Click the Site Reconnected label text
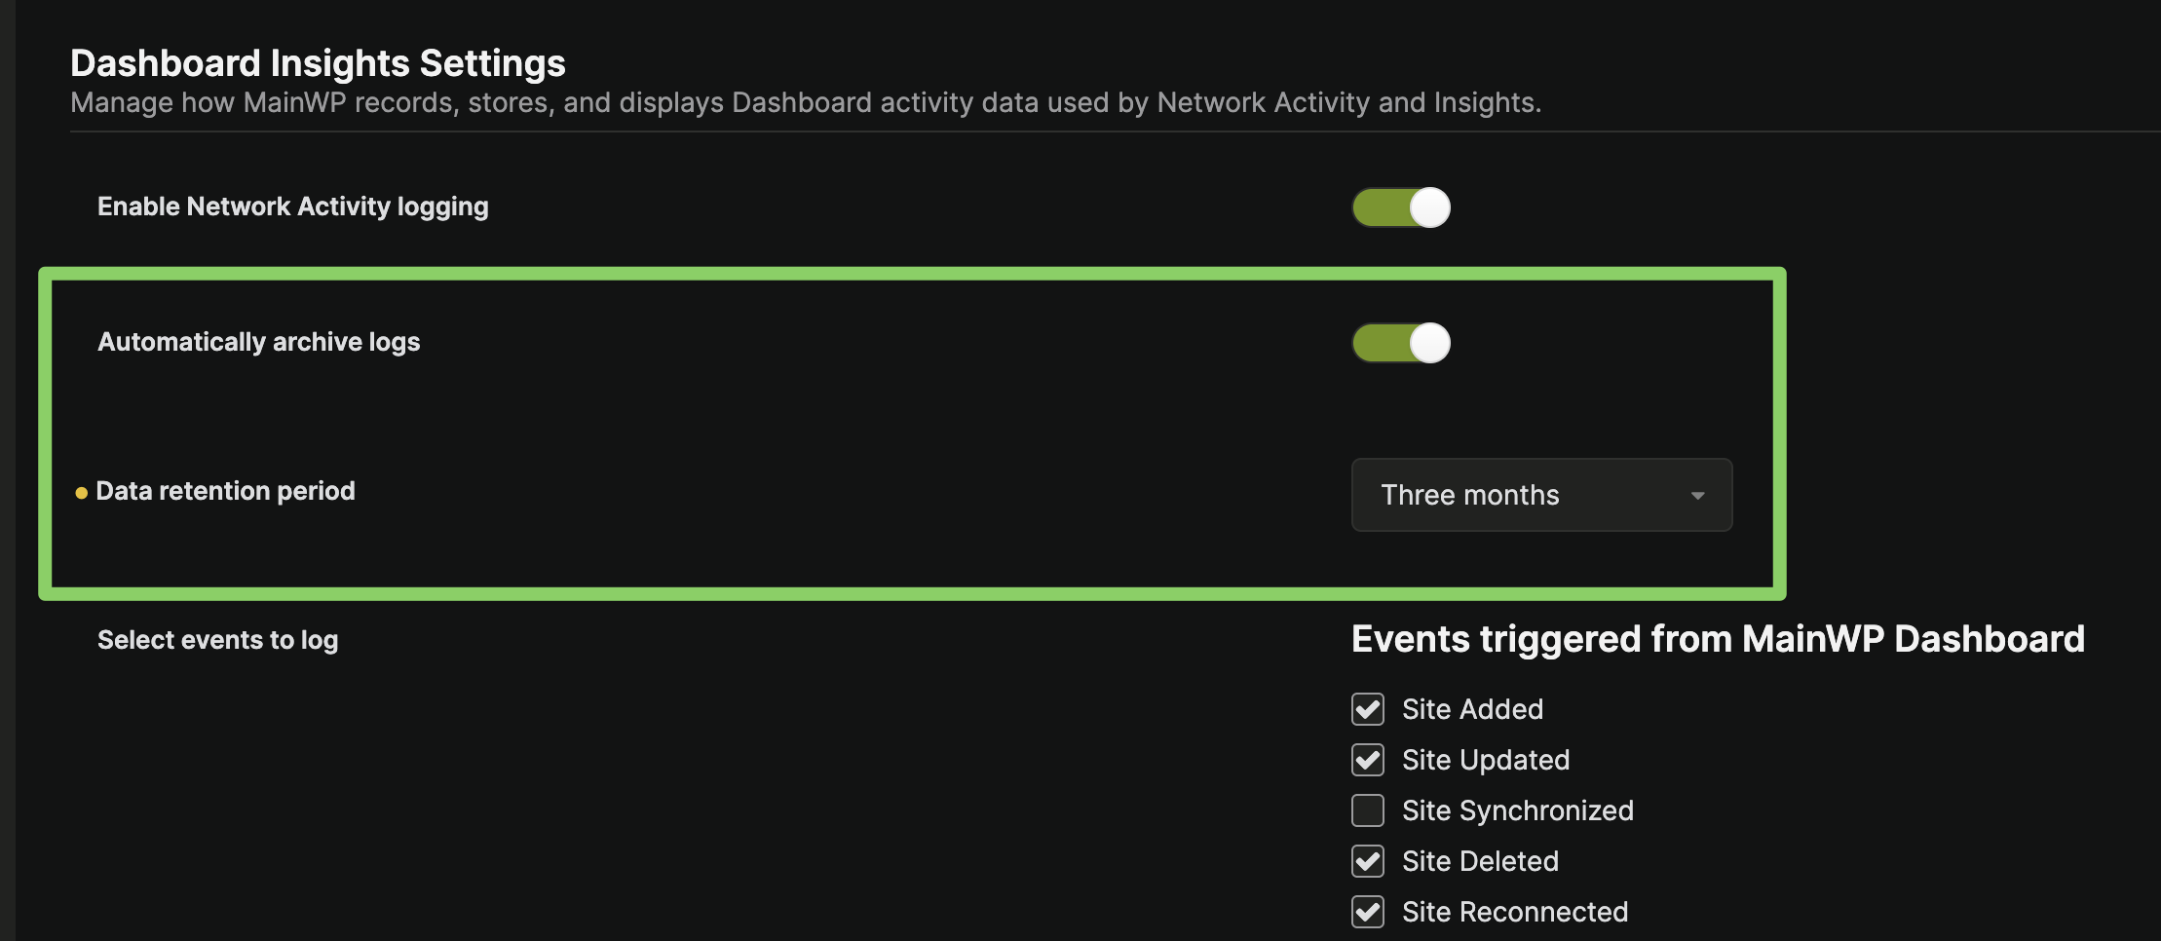Screen dimensions: 2161x941 1514,912
